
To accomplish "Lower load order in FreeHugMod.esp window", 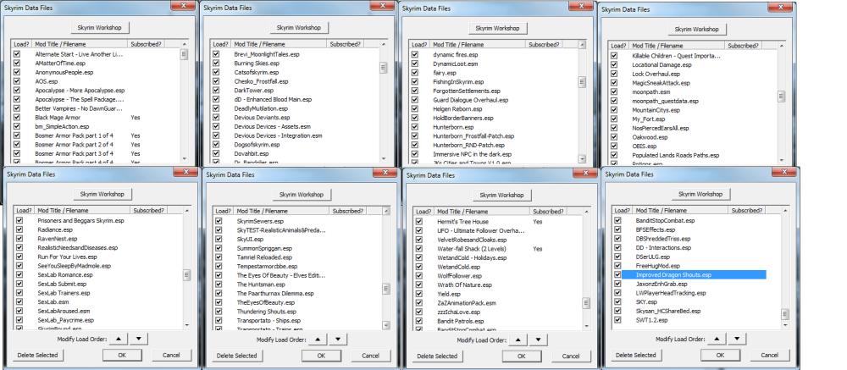I will (x=737, y=340).
